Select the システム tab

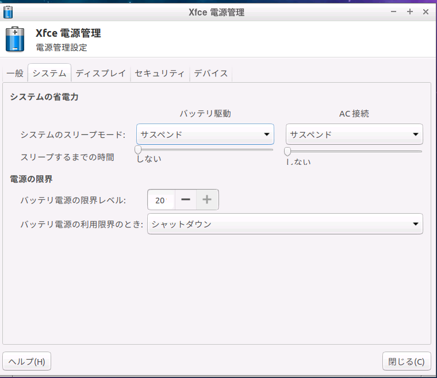tap(49, 73)
